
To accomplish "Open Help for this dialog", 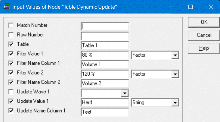I will coord(204,48).
